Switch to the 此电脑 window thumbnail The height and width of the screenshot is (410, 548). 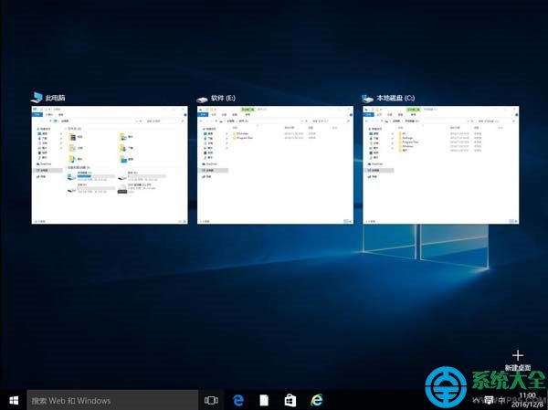tap(110, 164)
